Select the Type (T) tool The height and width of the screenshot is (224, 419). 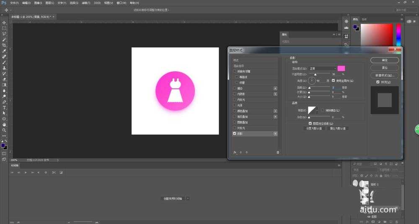click(x=4, y=107)
